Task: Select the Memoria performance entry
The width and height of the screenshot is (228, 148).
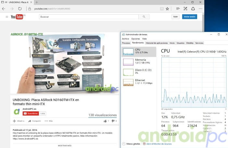Action: (x=139, y=62)
